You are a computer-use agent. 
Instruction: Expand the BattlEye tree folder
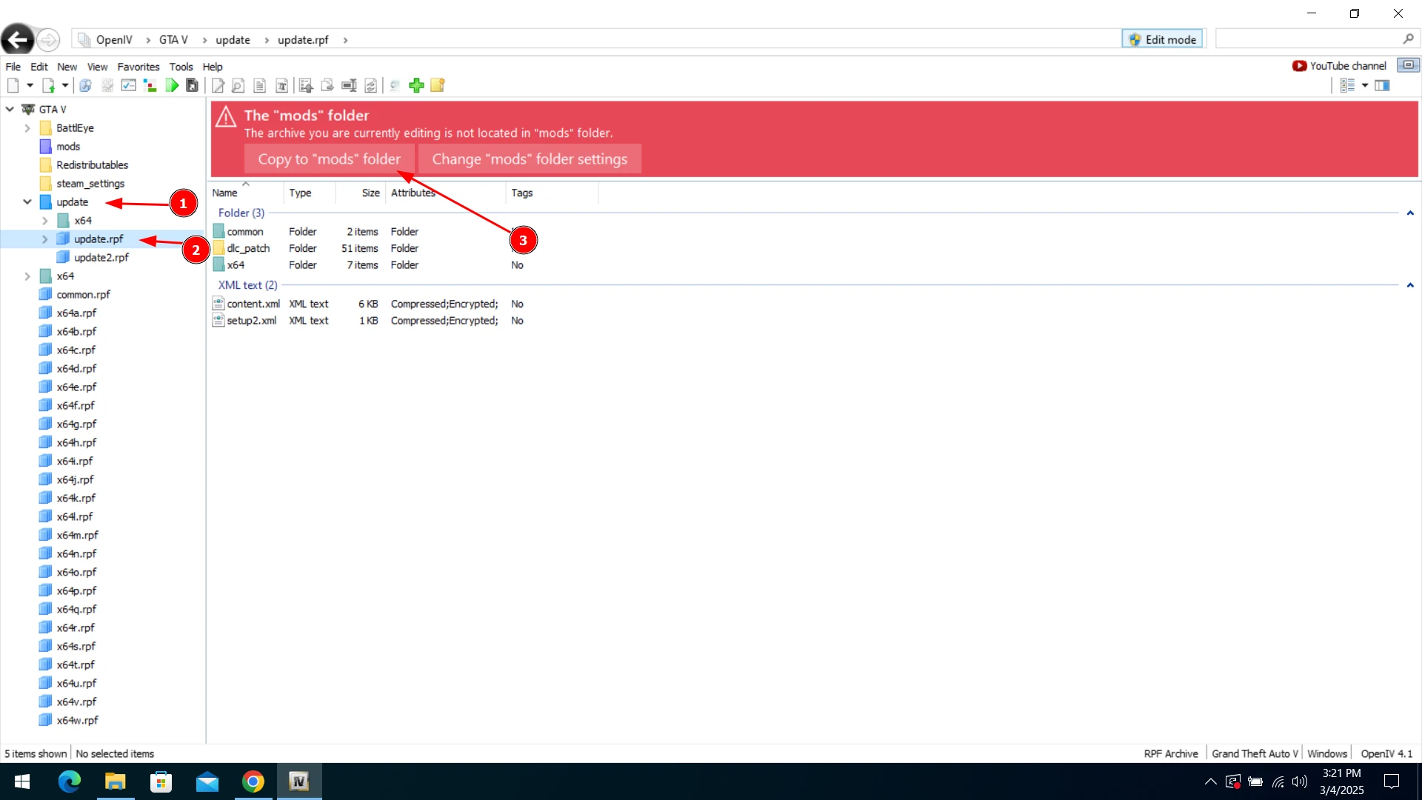(x=27, y=127)
